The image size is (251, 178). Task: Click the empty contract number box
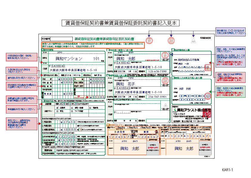click(61, 39)
